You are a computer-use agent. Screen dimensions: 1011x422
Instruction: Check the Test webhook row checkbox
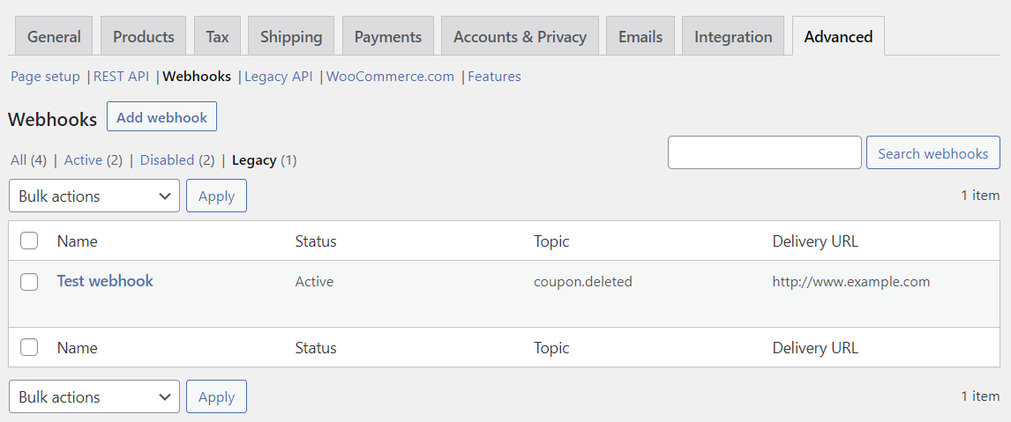click(29, 282)
